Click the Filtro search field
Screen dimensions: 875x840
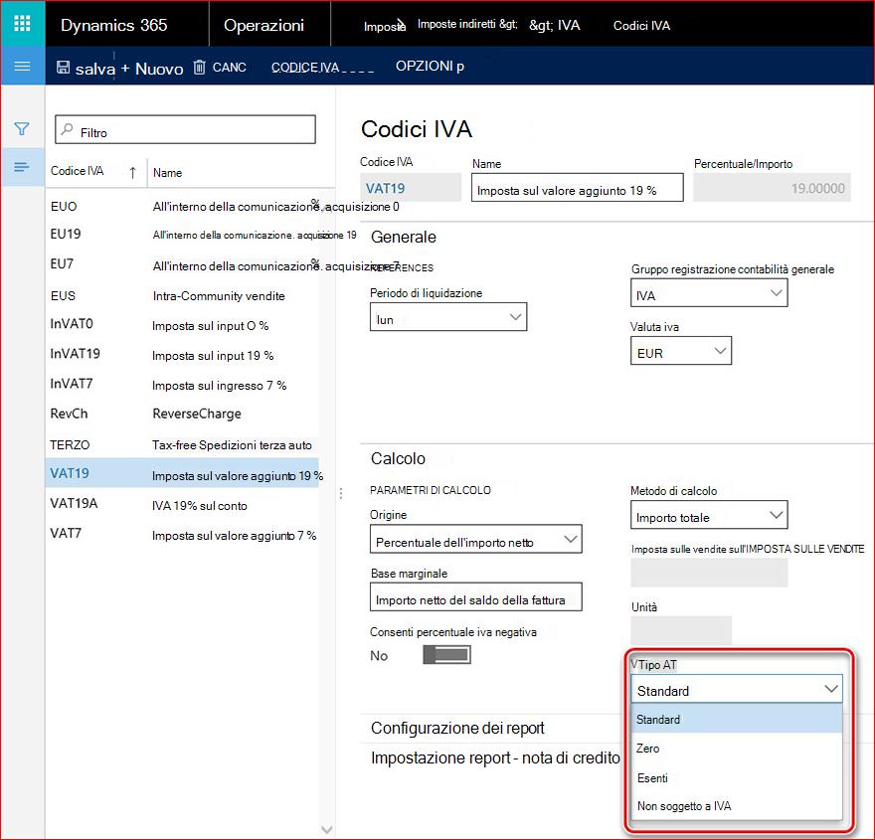click(x=185, y=129)
